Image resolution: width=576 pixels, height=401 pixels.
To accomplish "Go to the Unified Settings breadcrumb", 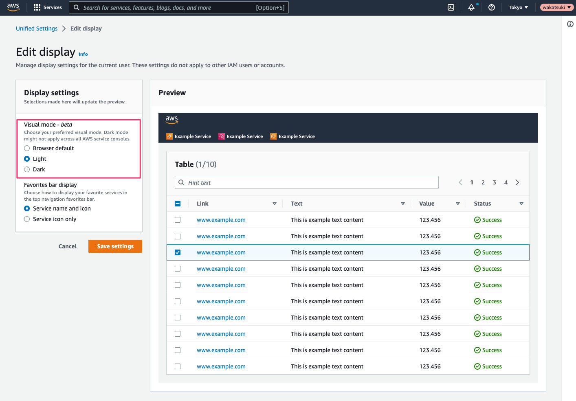I will click(x=37, y=28).
